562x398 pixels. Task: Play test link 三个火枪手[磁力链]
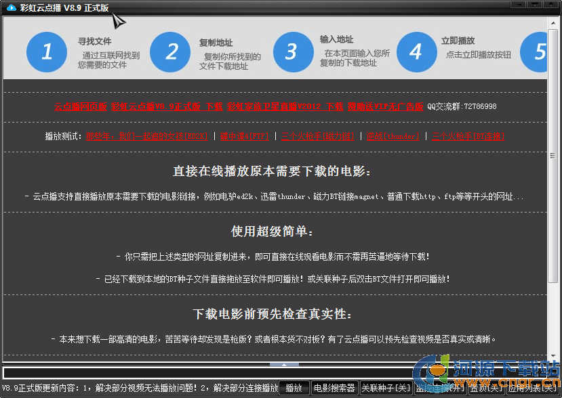(318, 136)
